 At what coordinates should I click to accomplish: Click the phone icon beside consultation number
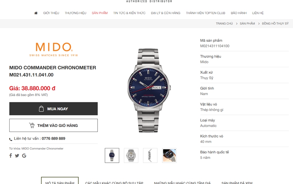point(11,139)
